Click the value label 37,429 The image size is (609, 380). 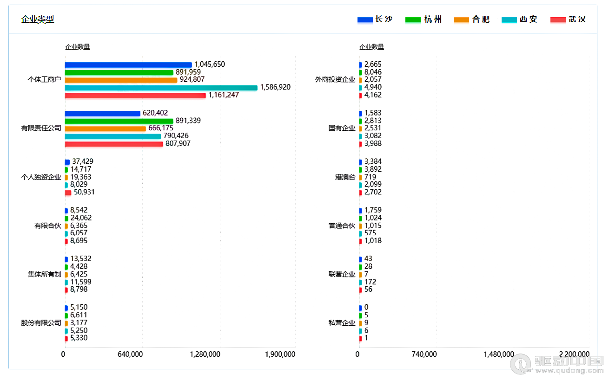(x=83, y=161)
